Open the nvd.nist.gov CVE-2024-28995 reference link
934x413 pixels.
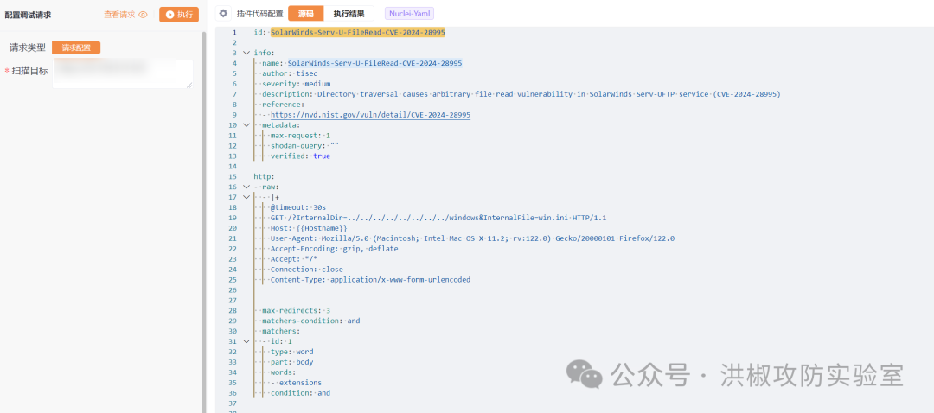370,115
